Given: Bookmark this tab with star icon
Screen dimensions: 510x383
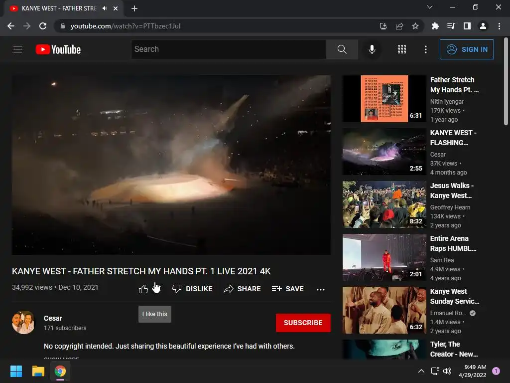Looking at the screenshot, I should pyautogui.click(x=415, y=26).
